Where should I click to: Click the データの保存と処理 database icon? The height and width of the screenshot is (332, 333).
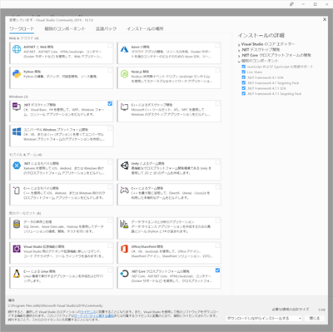(x=17, y=224)
